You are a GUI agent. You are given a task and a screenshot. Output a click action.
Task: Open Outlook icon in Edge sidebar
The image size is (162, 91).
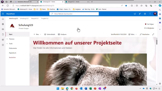(160, 18)
